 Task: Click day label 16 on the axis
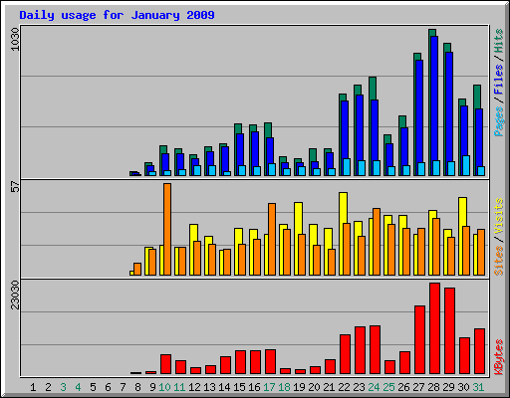[254, 387]
